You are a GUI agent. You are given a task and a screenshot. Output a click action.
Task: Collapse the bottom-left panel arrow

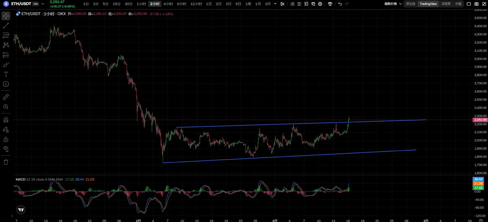tap(12, 216)
